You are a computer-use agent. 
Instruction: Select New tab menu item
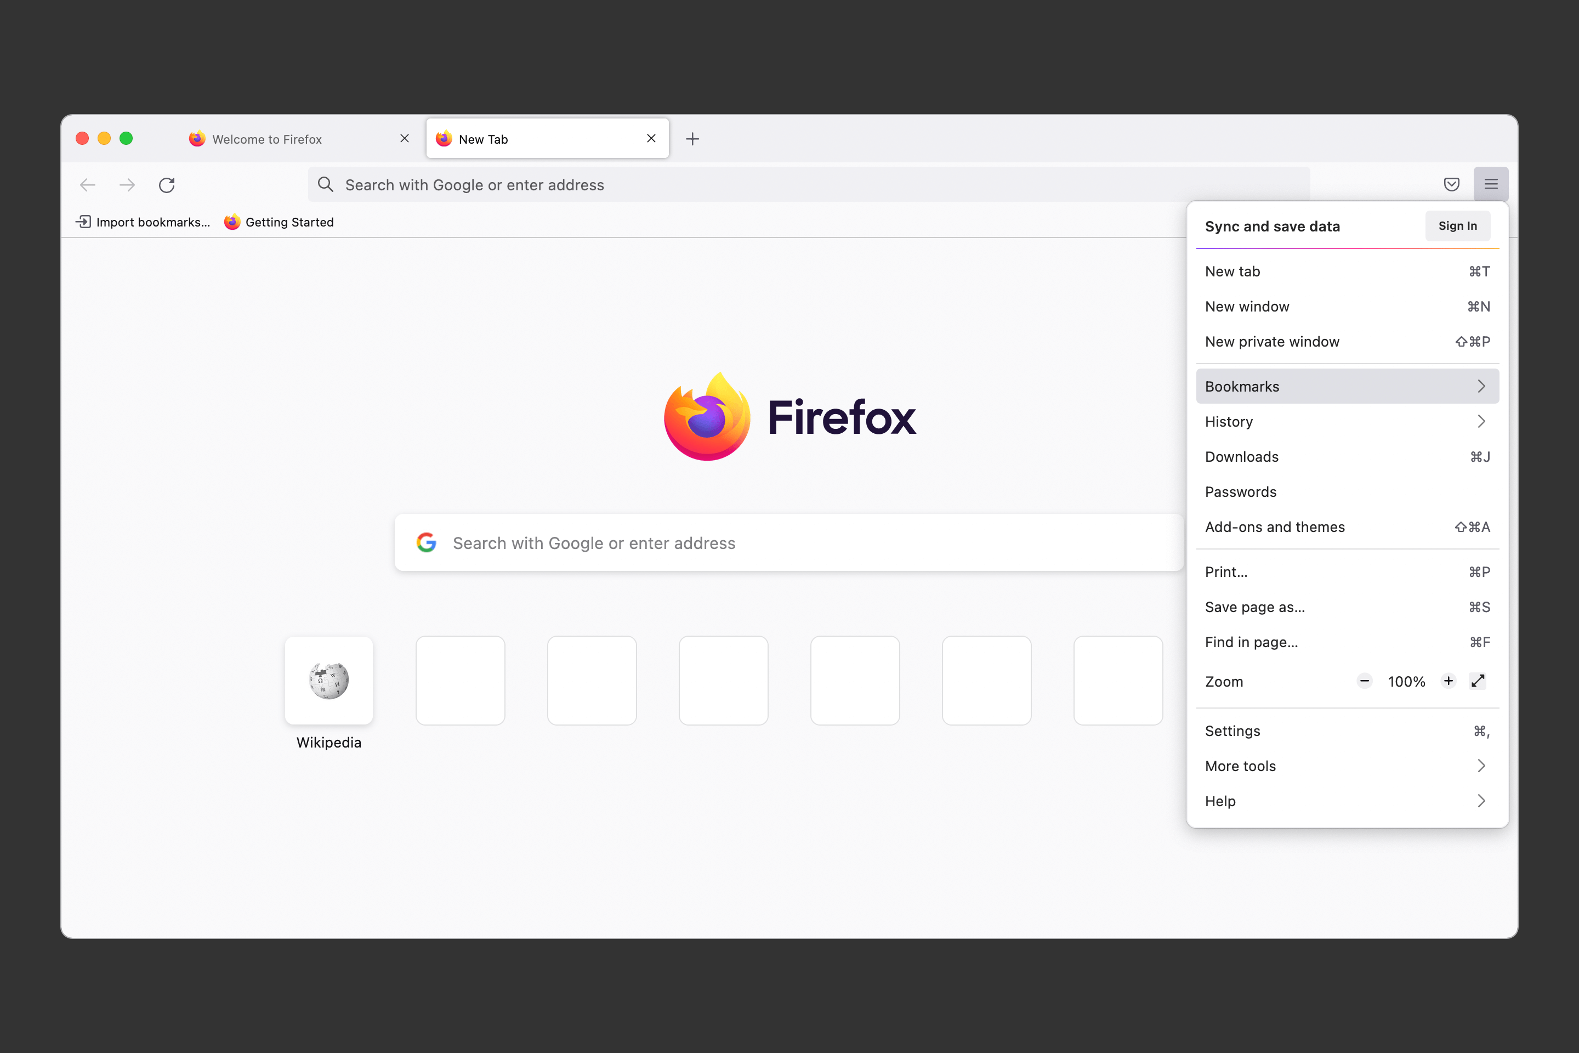tap(1348, 271)
